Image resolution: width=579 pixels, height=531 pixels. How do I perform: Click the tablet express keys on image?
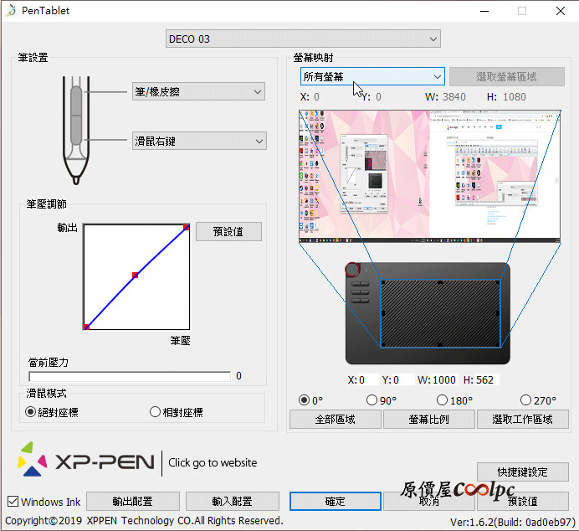360,292
